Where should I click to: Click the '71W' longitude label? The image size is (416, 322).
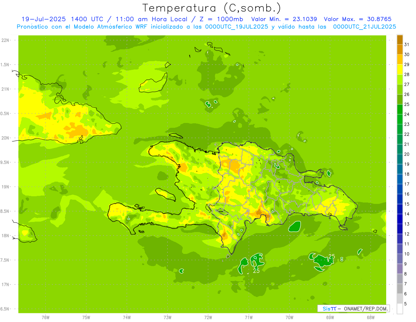coord(249,317)
